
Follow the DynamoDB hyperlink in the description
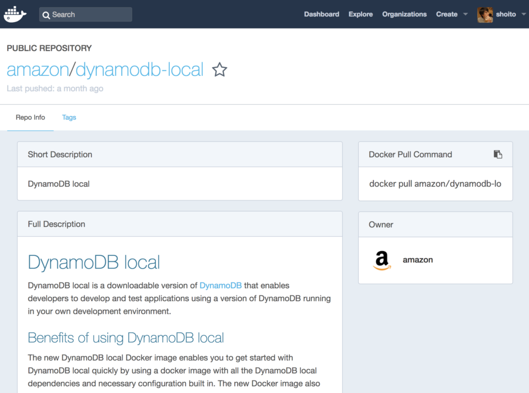click(x=220, y=286)
